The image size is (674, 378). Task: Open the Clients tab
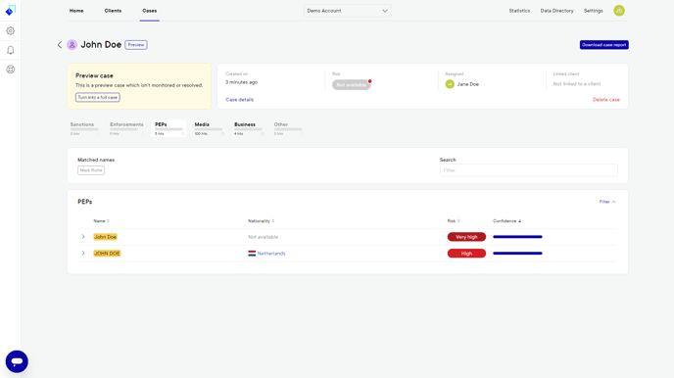pyautogui.click(x=113, y=11)
